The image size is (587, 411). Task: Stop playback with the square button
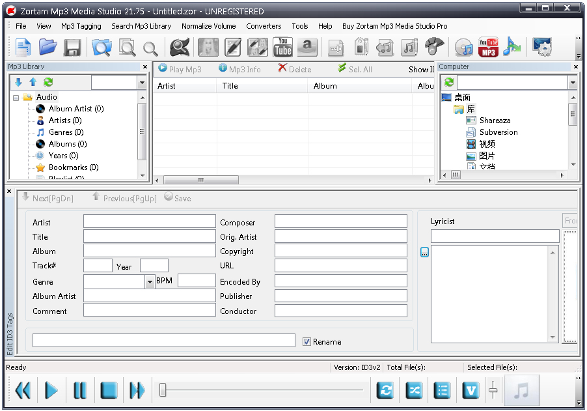tap(109, 390)
